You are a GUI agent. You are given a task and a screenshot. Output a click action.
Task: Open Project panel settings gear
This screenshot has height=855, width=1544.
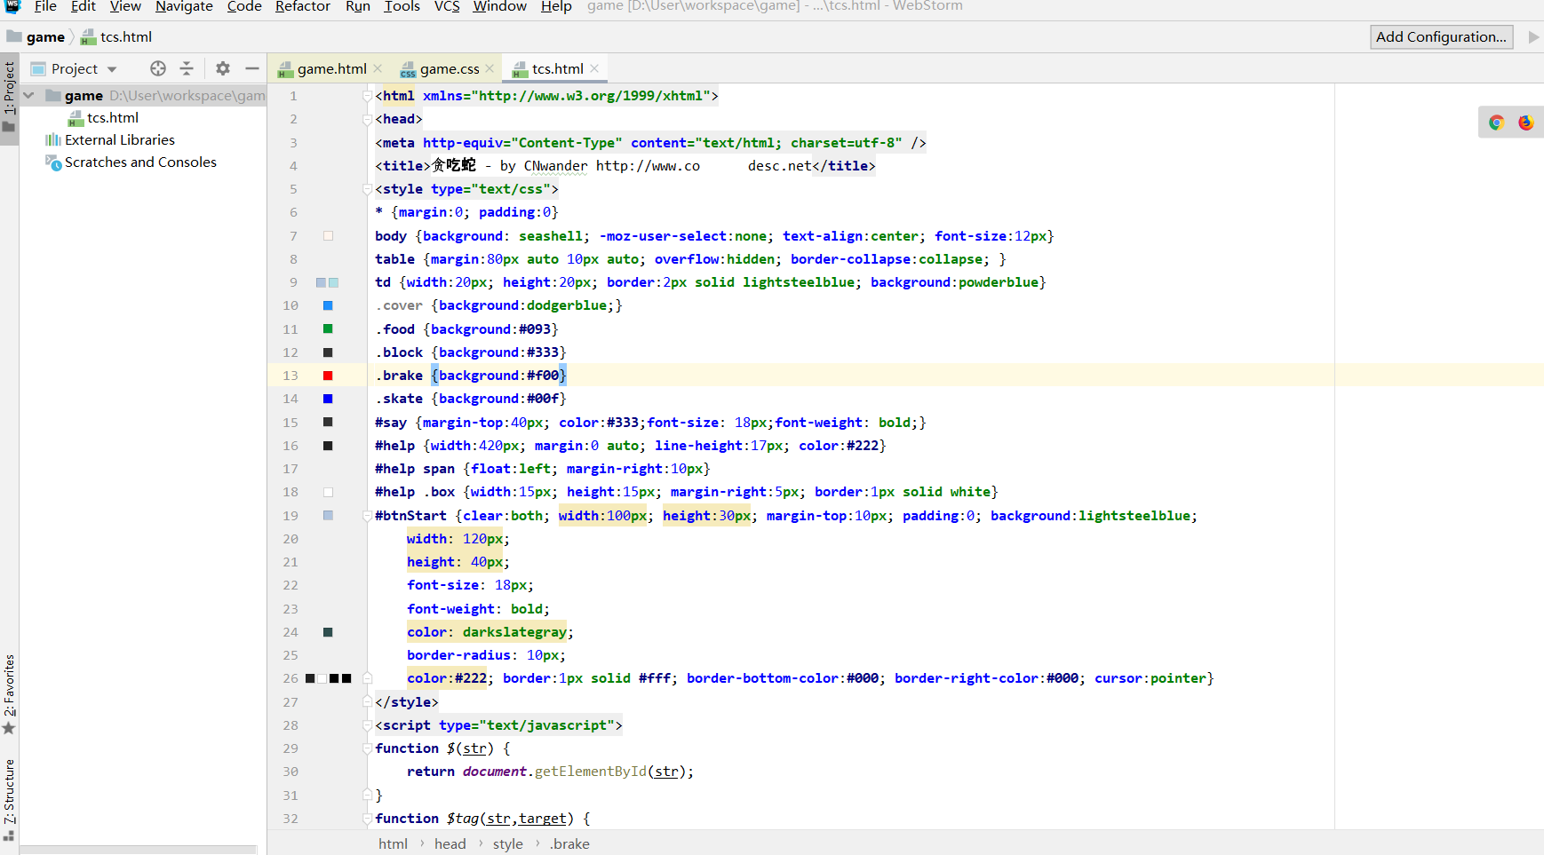[223, 68]
